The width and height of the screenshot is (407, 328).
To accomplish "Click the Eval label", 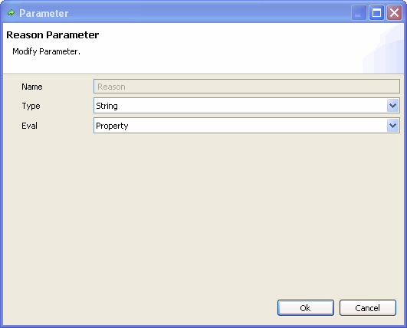I will (29, 126).
